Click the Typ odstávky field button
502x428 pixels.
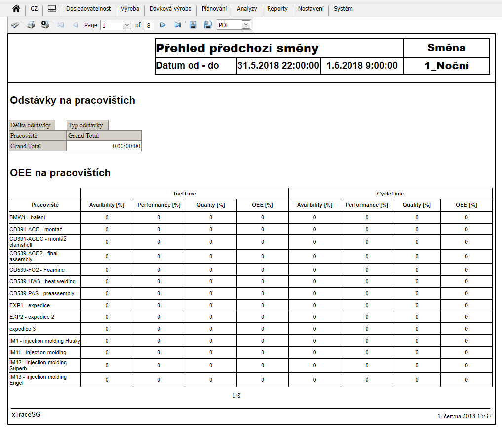pos(87,125)
